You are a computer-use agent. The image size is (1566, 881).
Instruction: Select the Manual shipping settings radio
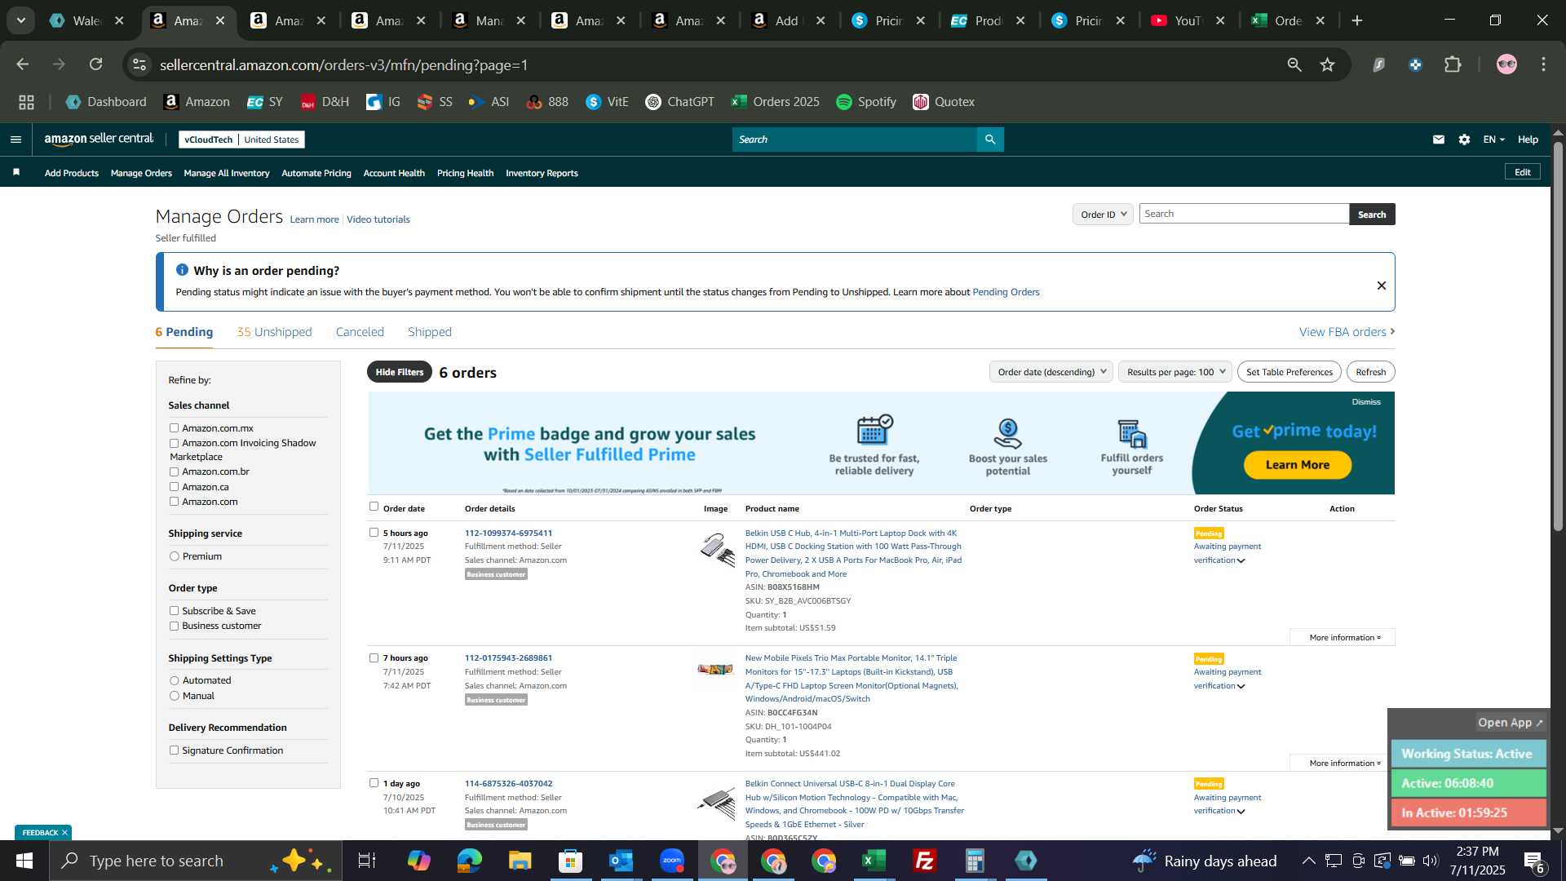[x=174, y=696]
